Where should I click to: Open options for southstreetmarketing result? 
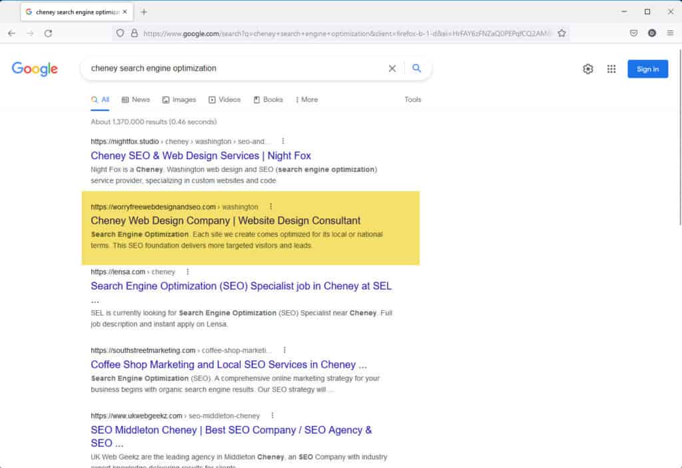pyautogui.click(x=284, y=350)
